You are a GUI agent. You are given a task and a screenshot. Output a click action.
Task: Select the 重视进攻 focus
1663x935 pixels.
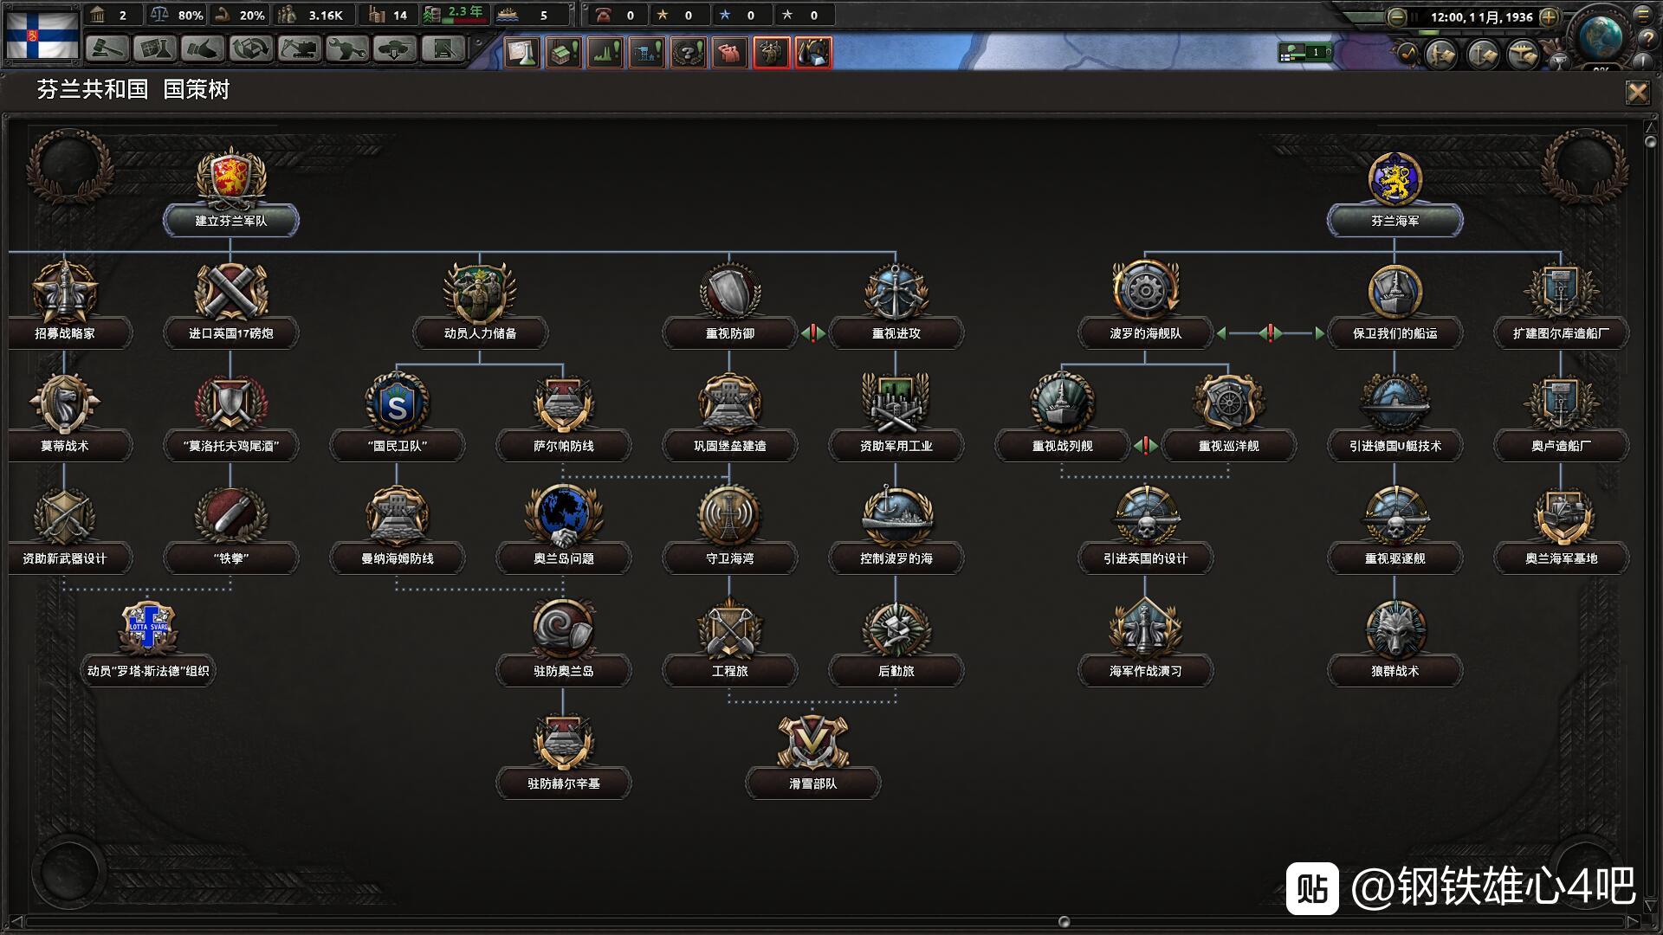click(896, 305)
